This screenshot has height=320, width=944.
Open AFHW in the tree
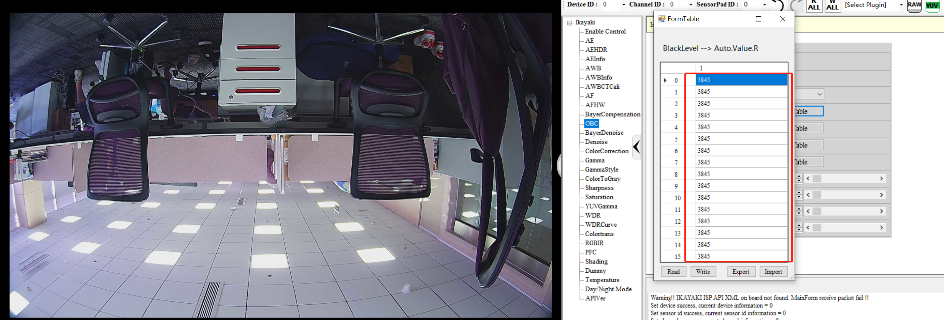tap(595, 105)
